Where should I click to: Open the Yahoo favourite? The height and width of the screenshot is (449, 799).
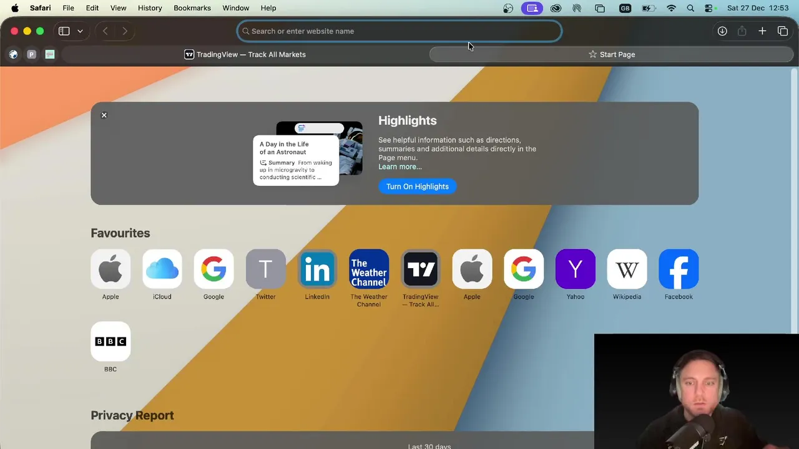point(576,269)
